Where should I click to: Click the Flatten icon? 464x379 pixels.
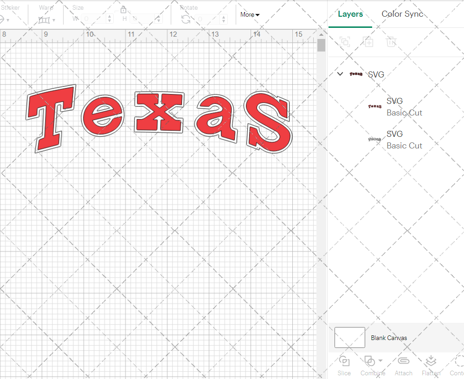[x=431, y=361]
